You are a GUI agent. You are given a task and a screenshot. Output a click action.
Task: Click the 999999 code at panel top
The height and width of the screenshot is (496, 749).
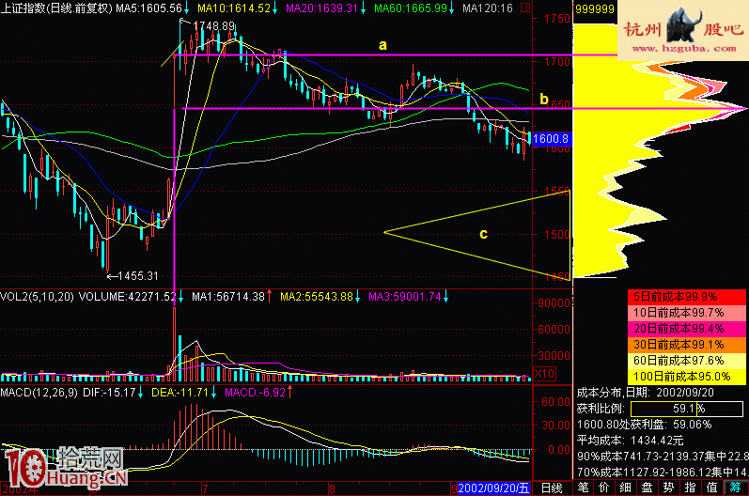coord(595,8)
